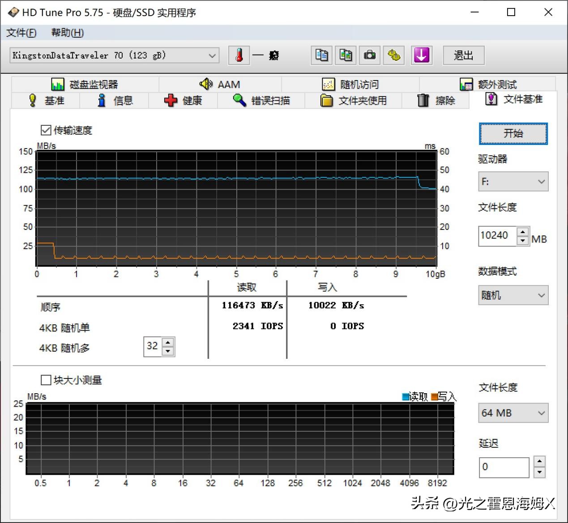Click the copy-results-as-image icon

345,55
